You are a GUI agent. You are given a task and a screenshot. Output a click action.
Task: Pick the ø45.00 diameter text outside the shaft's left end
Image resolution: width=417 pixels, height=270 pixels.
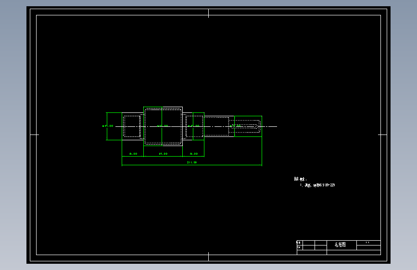coord(108,126)
